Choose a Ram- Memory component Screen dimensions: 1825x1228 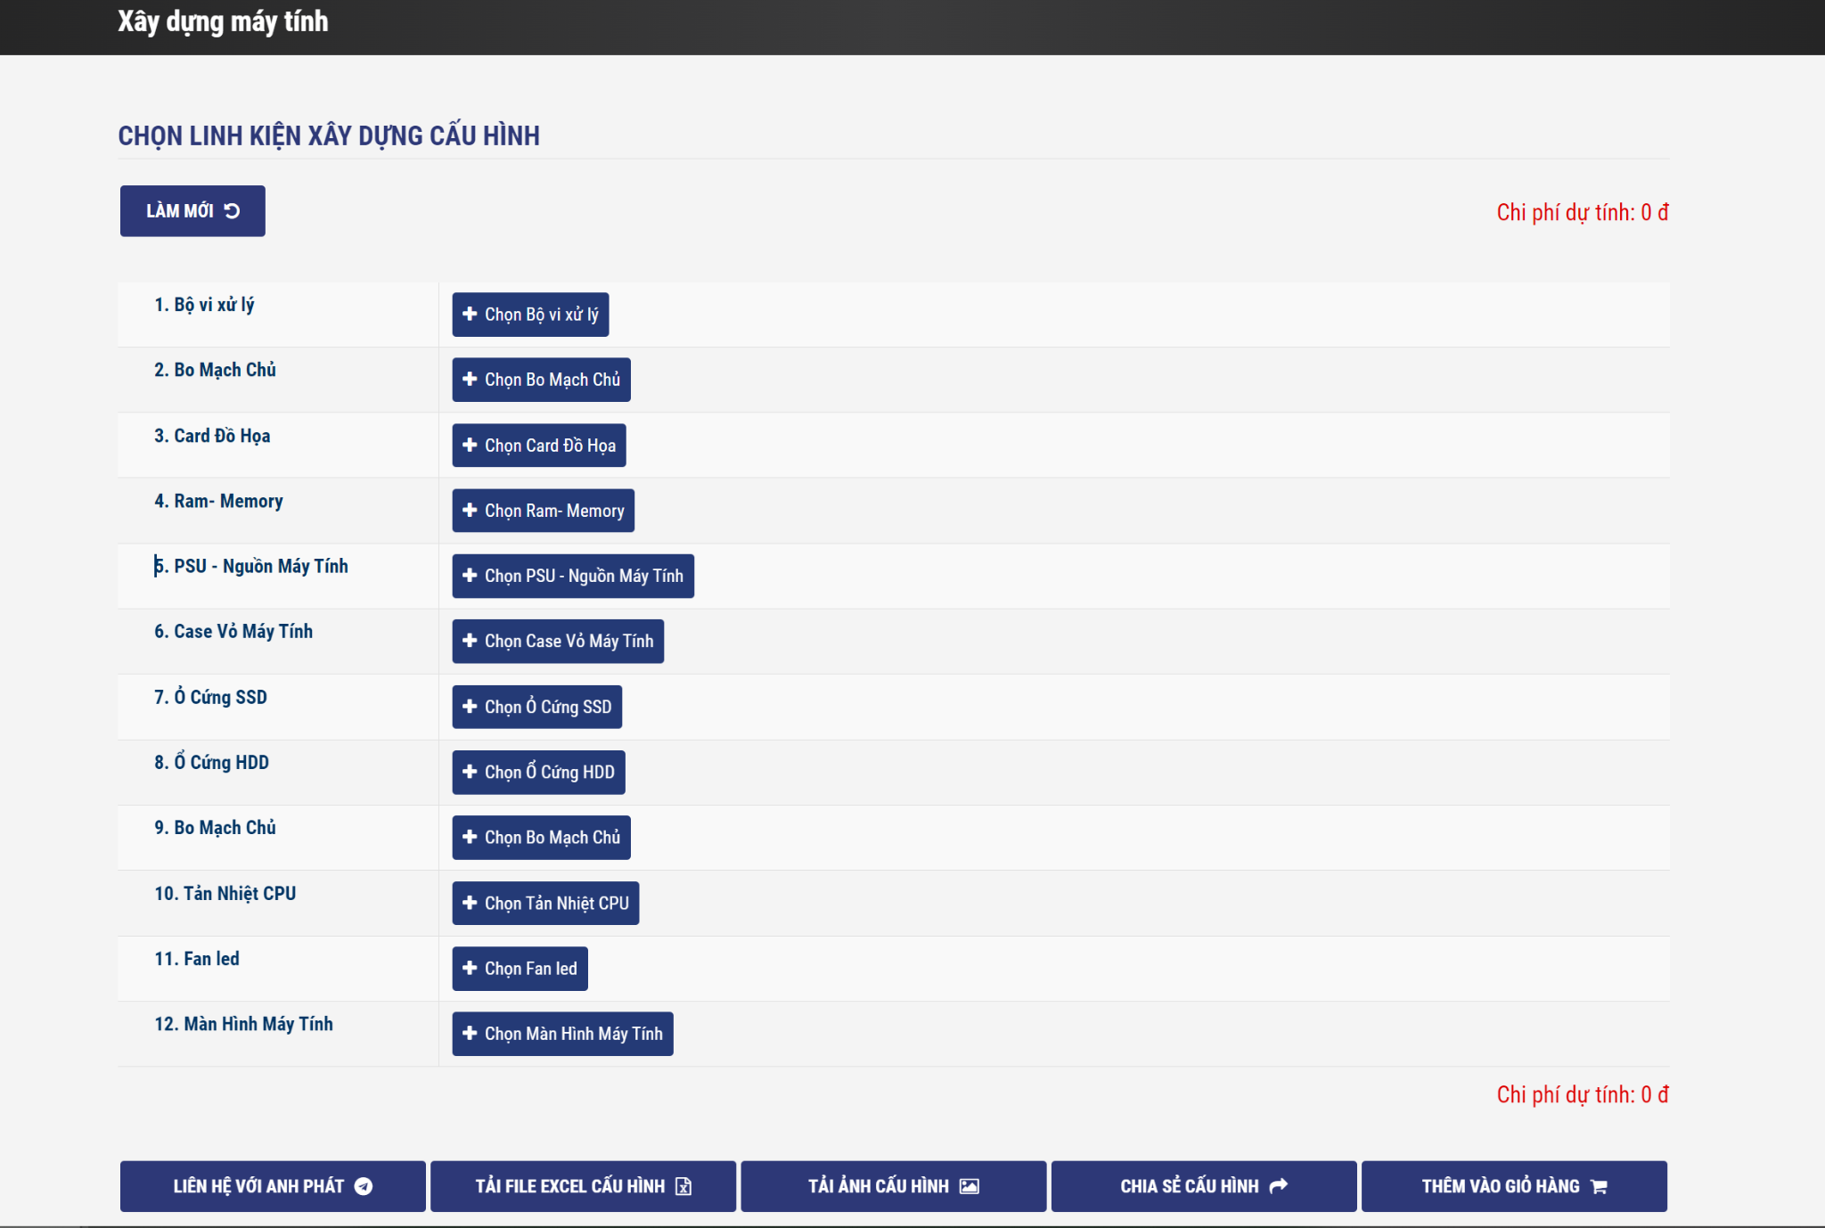point(543,511)
